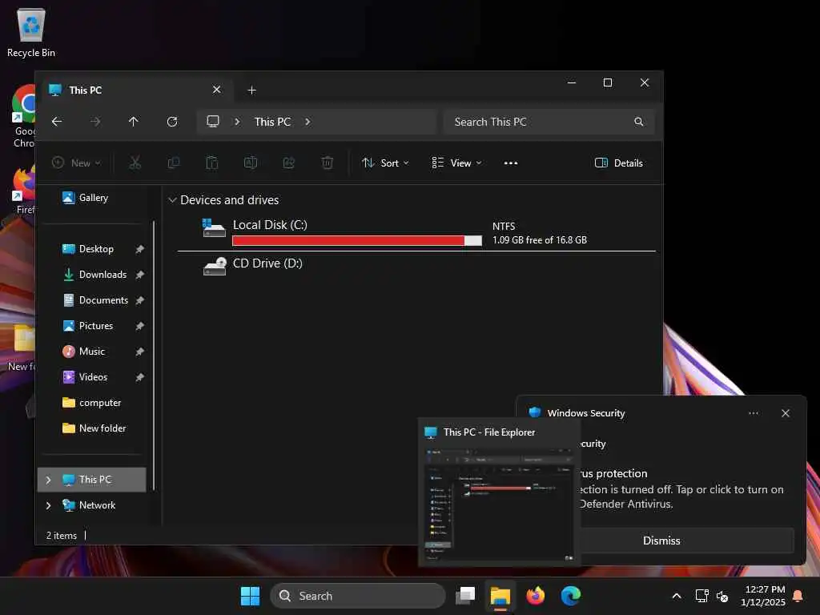Click the sidebar vertical scrollbar
This screenshot has width=820, height=615.
154,356
